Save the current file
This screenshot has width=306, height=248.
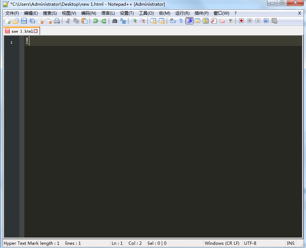click(x=24, y=21)
